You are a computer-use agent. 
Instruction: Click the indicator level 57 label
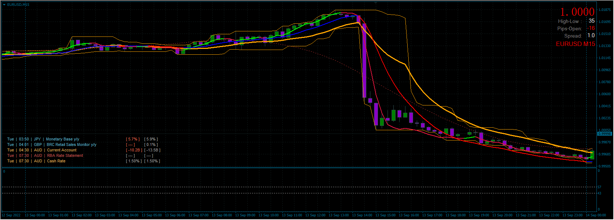click(599, 187)
